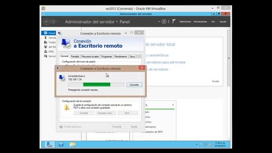Select Servidor local in the sidebar

point(50,38)
